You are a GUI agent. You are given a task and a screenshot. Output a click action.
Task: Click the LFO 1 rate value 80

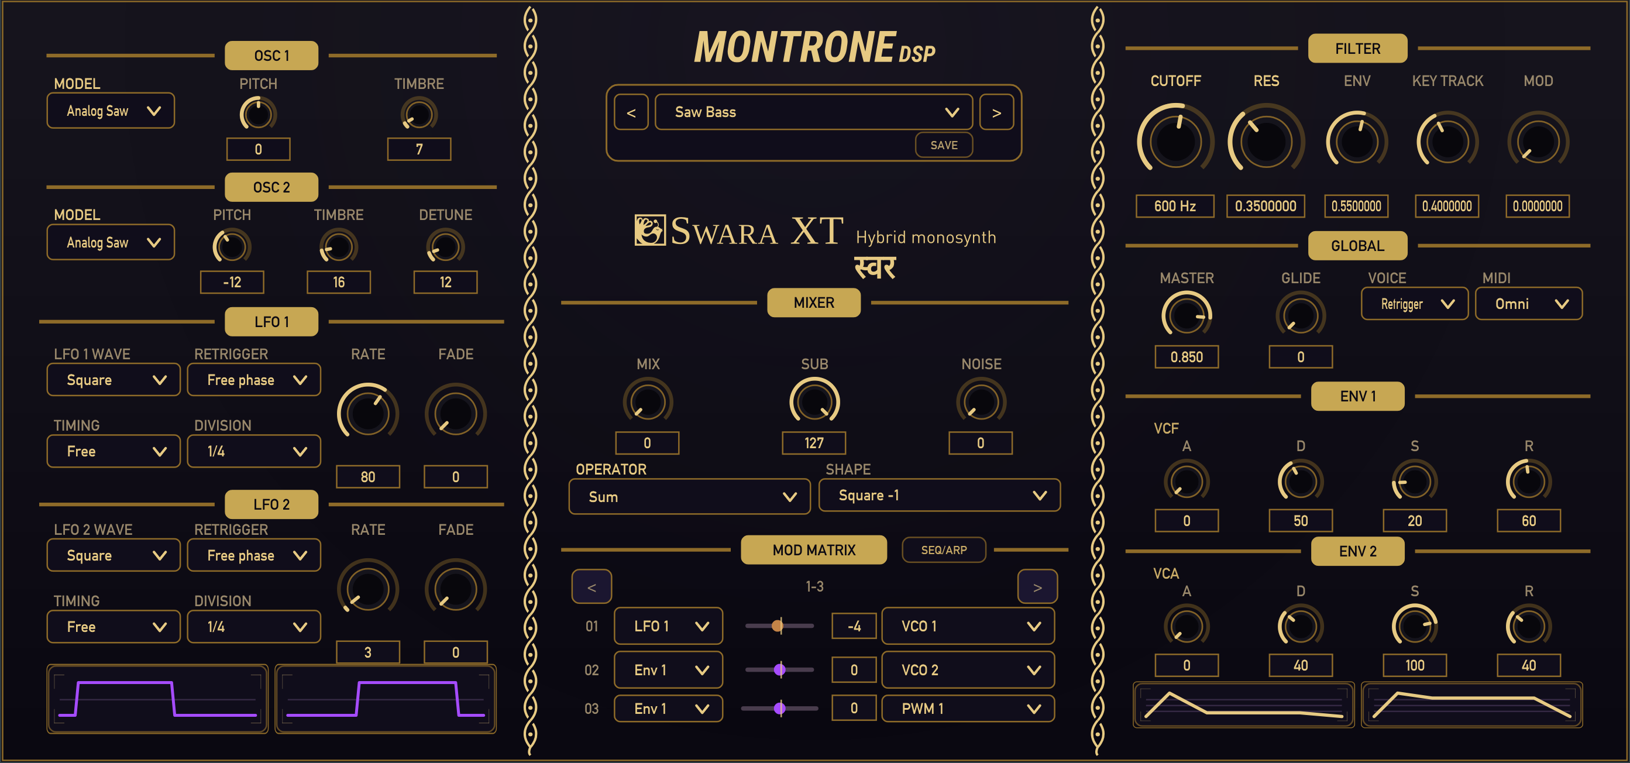tap(367, 476)
